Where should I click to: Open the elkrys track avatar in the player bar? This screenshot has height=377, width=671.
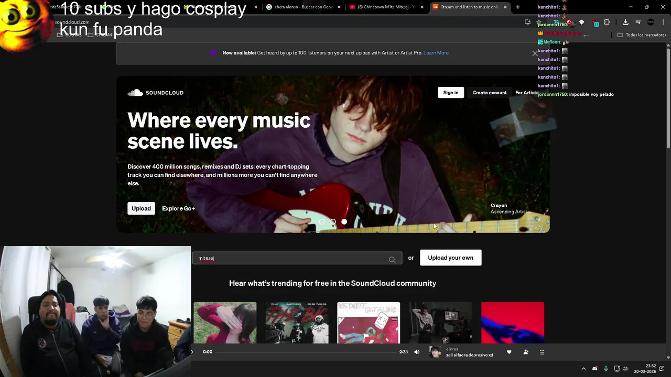pyautogui.click(x=435, y=352)
